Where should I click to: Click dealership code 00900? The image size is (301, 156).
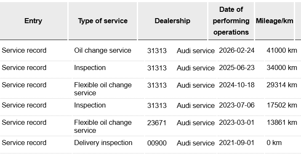tap(157, 143)
